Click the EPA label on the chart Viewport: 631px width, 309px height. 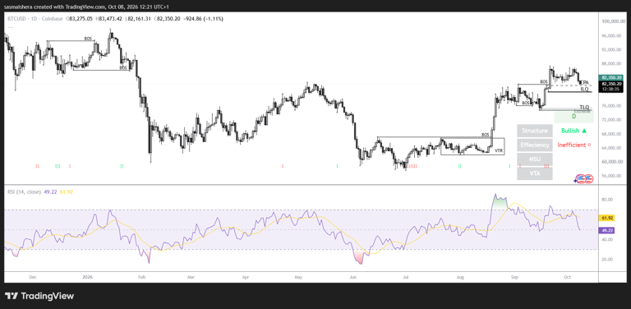tap(585, 82)
